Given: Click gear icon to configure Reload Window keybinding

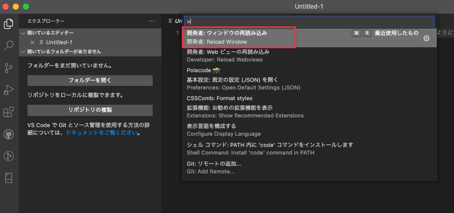Looking at the screenshot, I should tap(426, 39).
